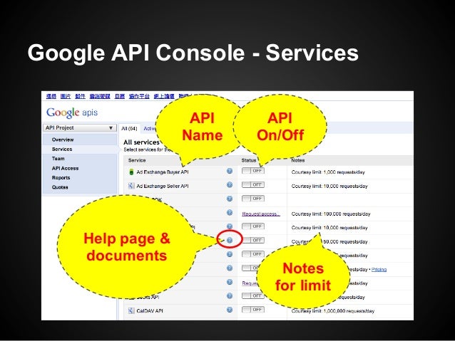The image size is (455, 341).
Task: Select Services in the sidebar
Action: tap(62, 149)
